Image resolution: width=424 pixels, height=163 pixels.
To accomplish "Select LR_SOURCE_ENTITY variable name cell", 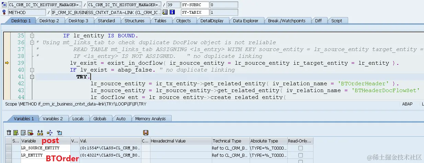I will click(x=45, y=148).
